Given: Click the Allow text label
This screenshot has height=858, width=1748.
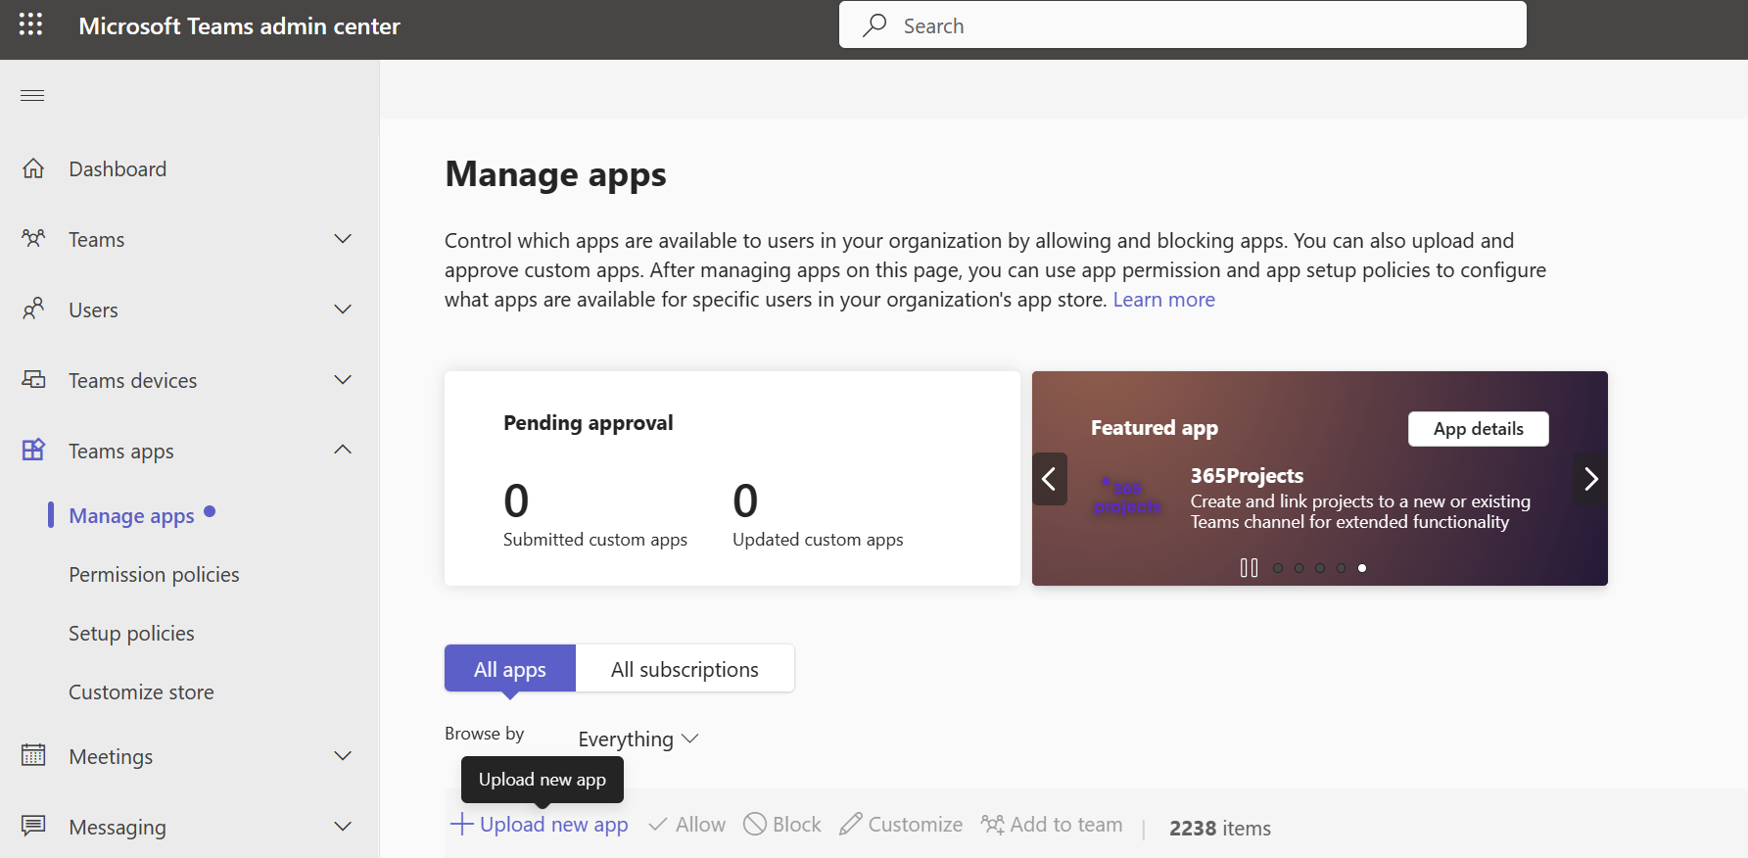Looking at the screenshot, I should (x=700, y=825).
